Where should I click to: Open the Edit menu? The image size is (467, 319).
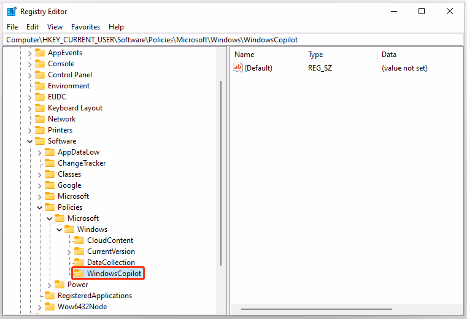[x=33, y=27]
